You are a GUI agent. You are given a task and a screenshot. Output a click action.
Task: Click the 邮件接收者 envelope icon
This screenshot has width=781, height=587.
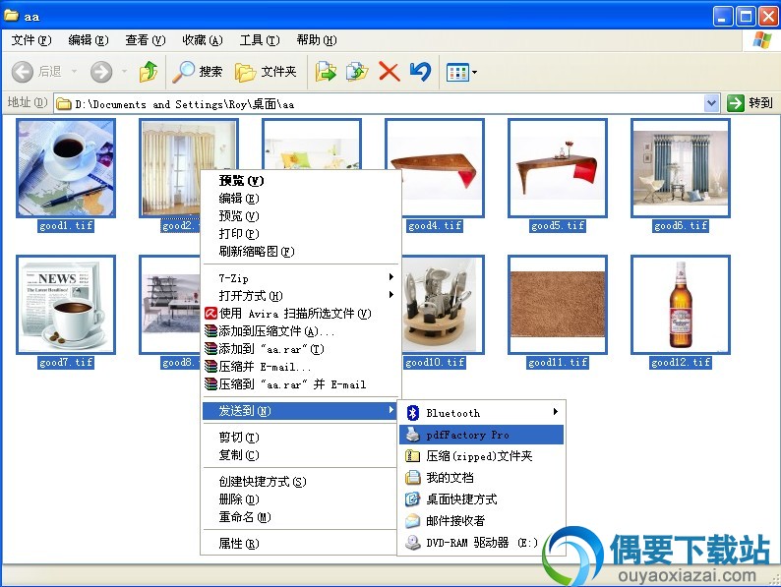[412, 521]
